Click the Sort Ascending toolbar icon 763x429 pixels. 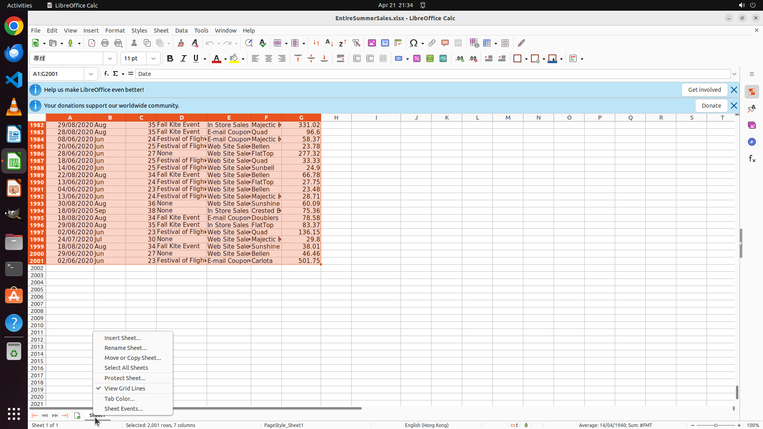point(329,43)
